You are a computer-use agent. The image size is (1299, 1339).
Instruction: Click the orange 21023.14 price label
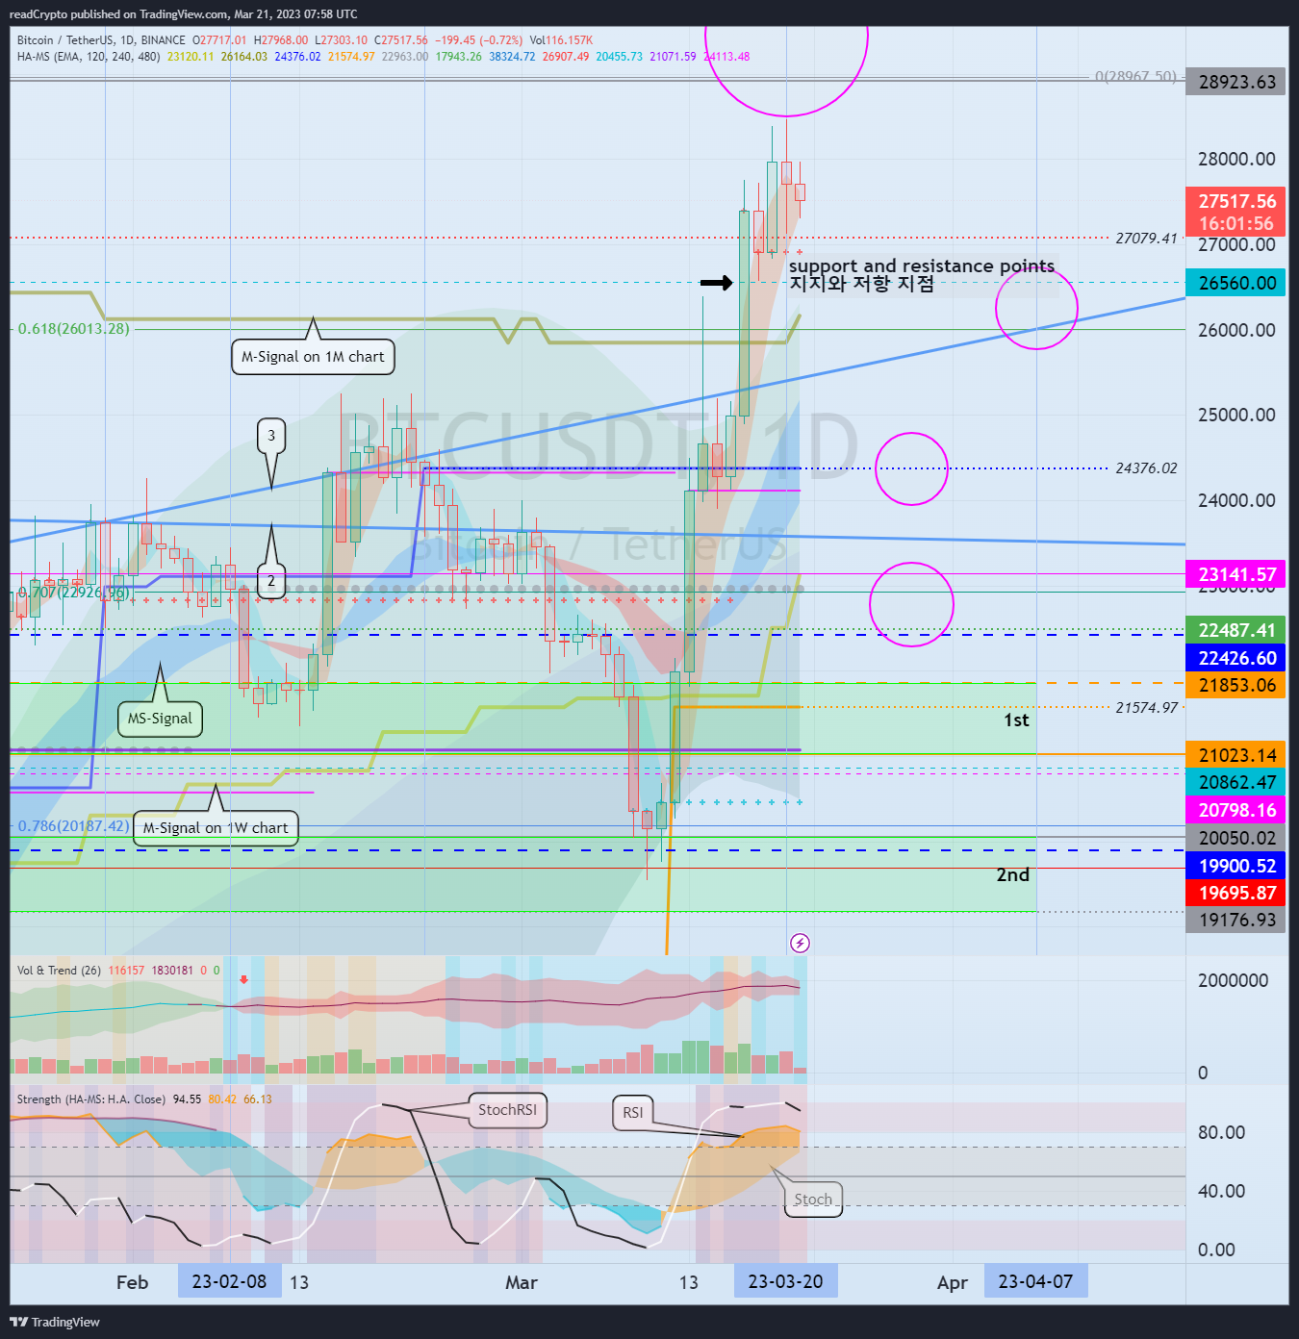1235,755
